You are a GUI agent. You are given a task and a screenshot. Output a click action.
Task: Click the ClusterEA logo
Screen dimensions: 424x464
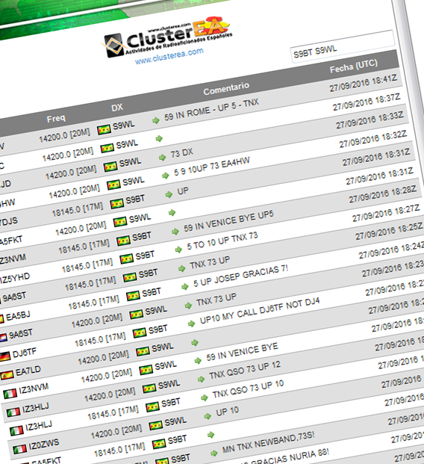168,37
